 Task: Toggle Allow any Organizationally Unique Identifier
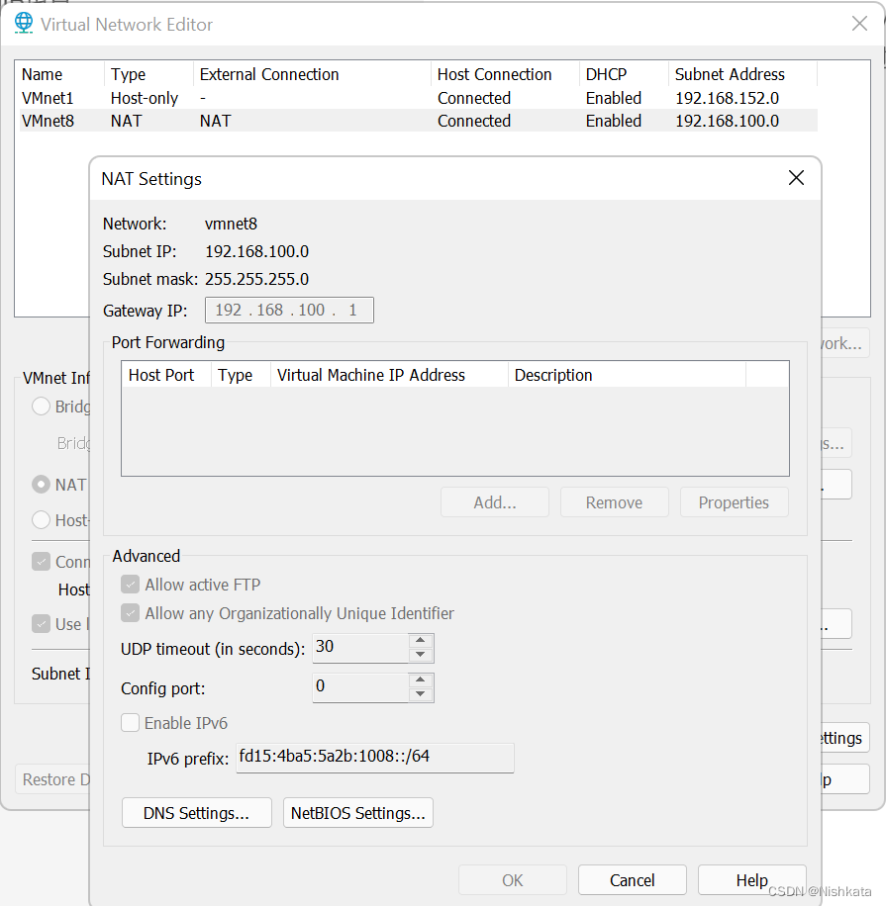coord(130,613)
